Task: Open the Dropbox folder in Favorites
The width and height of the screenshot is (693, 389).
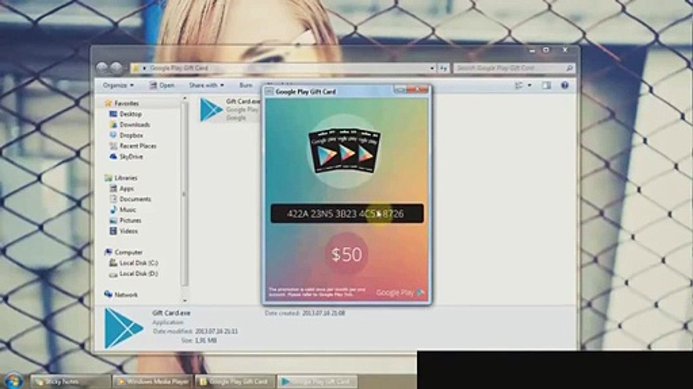Action: point(131,135)
